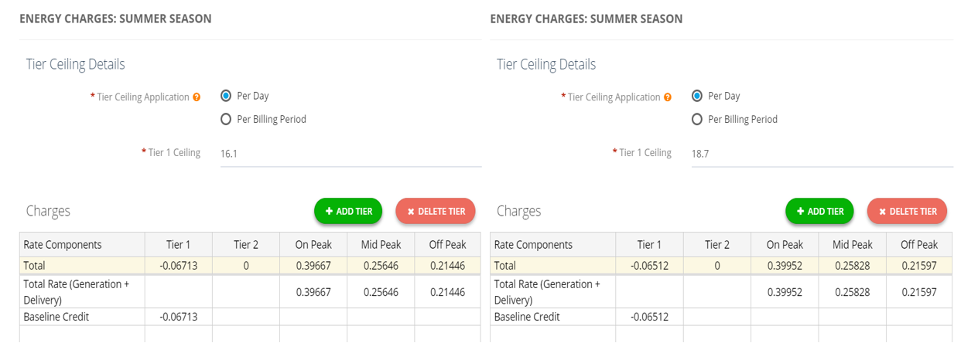This screenshot has height=343, width=978.
Task: Select Total row Tier 2 cell, left table
Action: coord(246,266)
